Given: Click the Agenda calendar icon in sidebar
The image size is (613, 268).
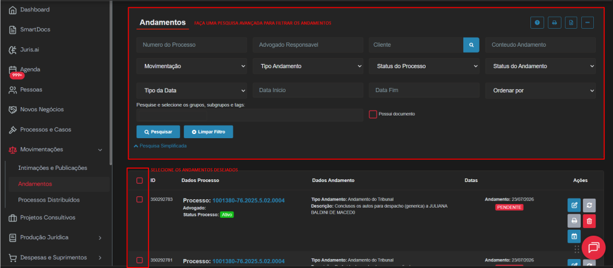Looking at the screenshot, I should coord(13,69).
